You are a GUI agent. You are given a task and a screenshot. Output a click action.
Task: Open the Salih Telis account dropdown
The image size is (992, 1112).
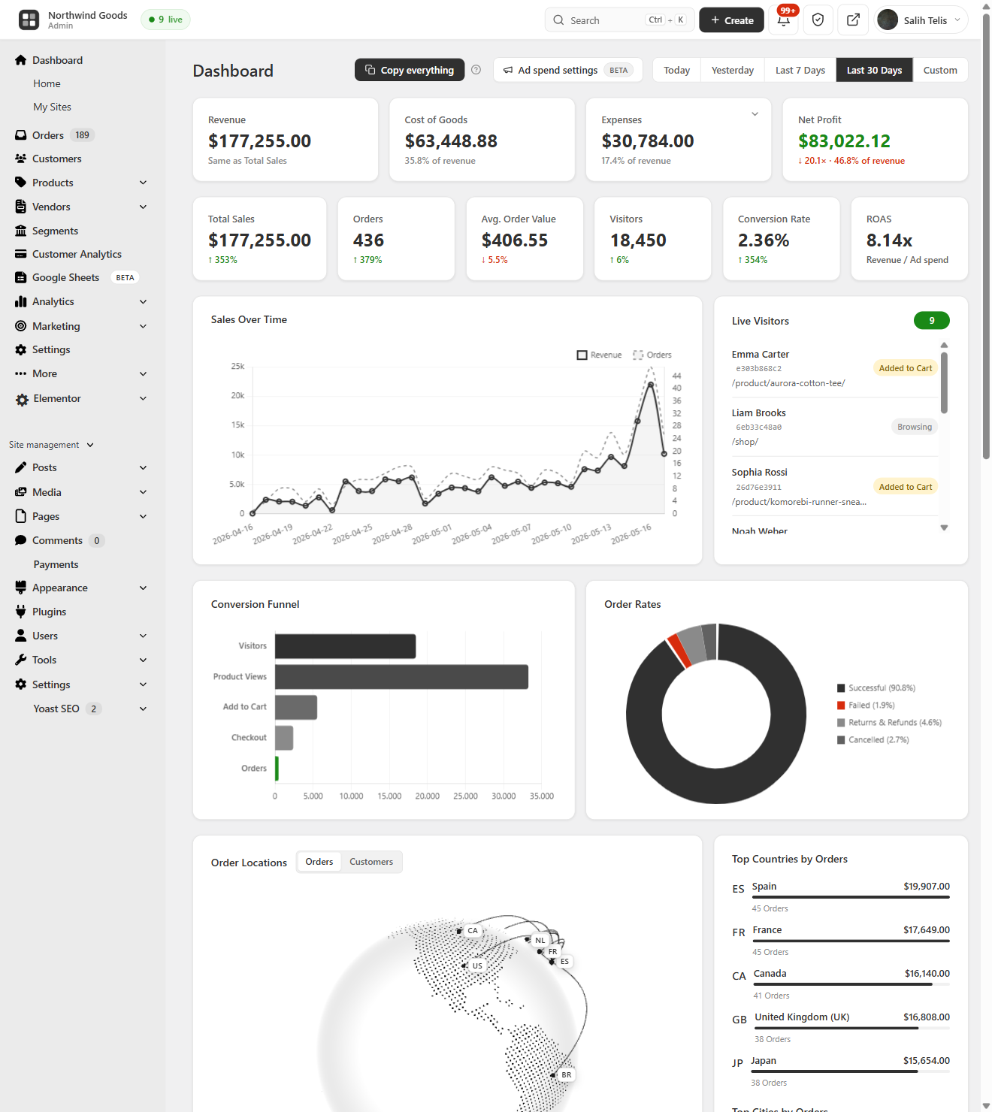[x=921, y=20]
